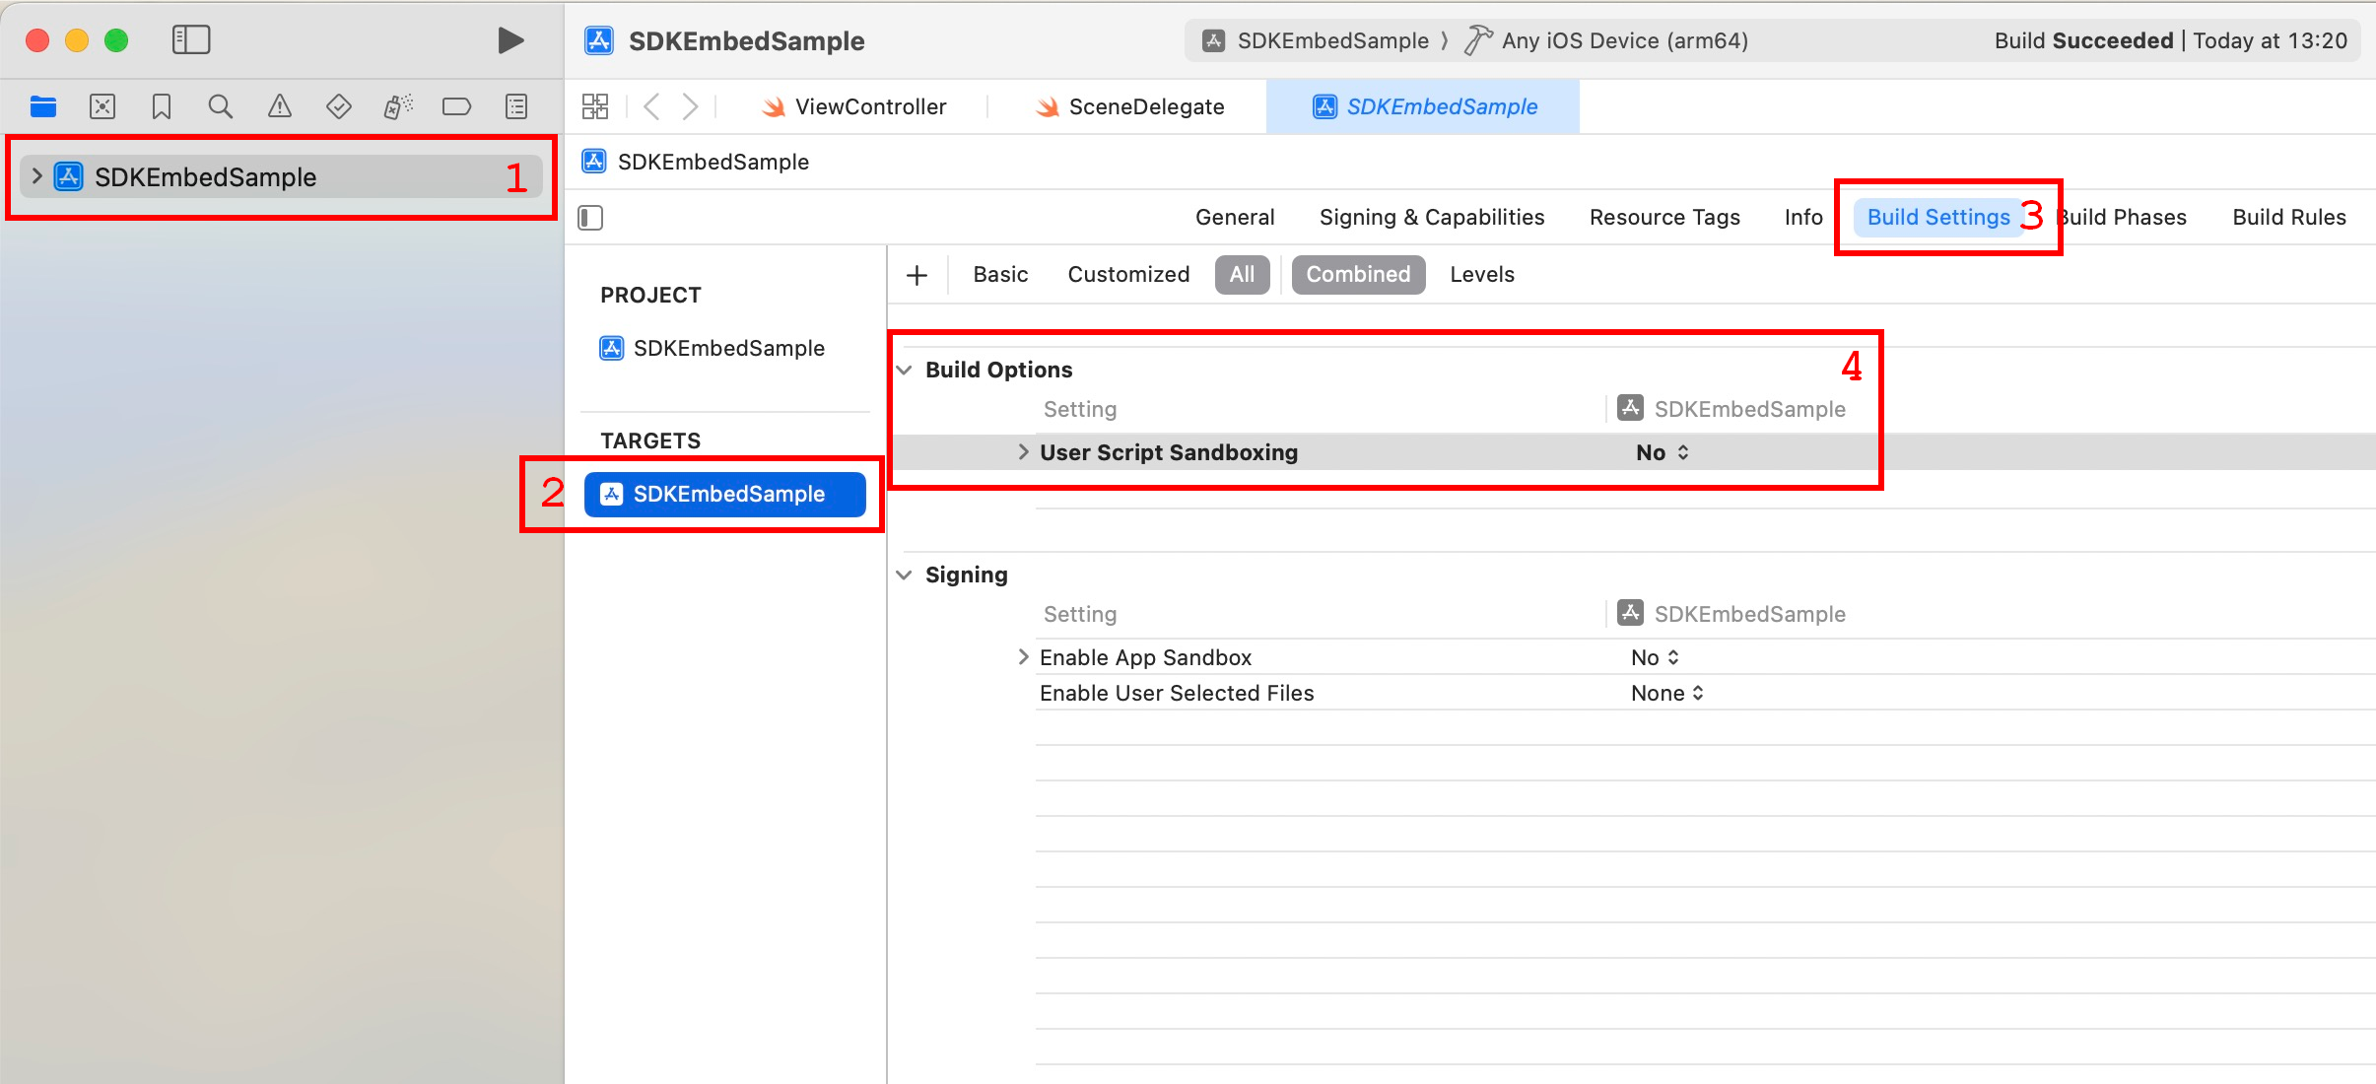Click the editor grid related-items icon
This screenshot has width=2376, height=1084.
[595, 106]
